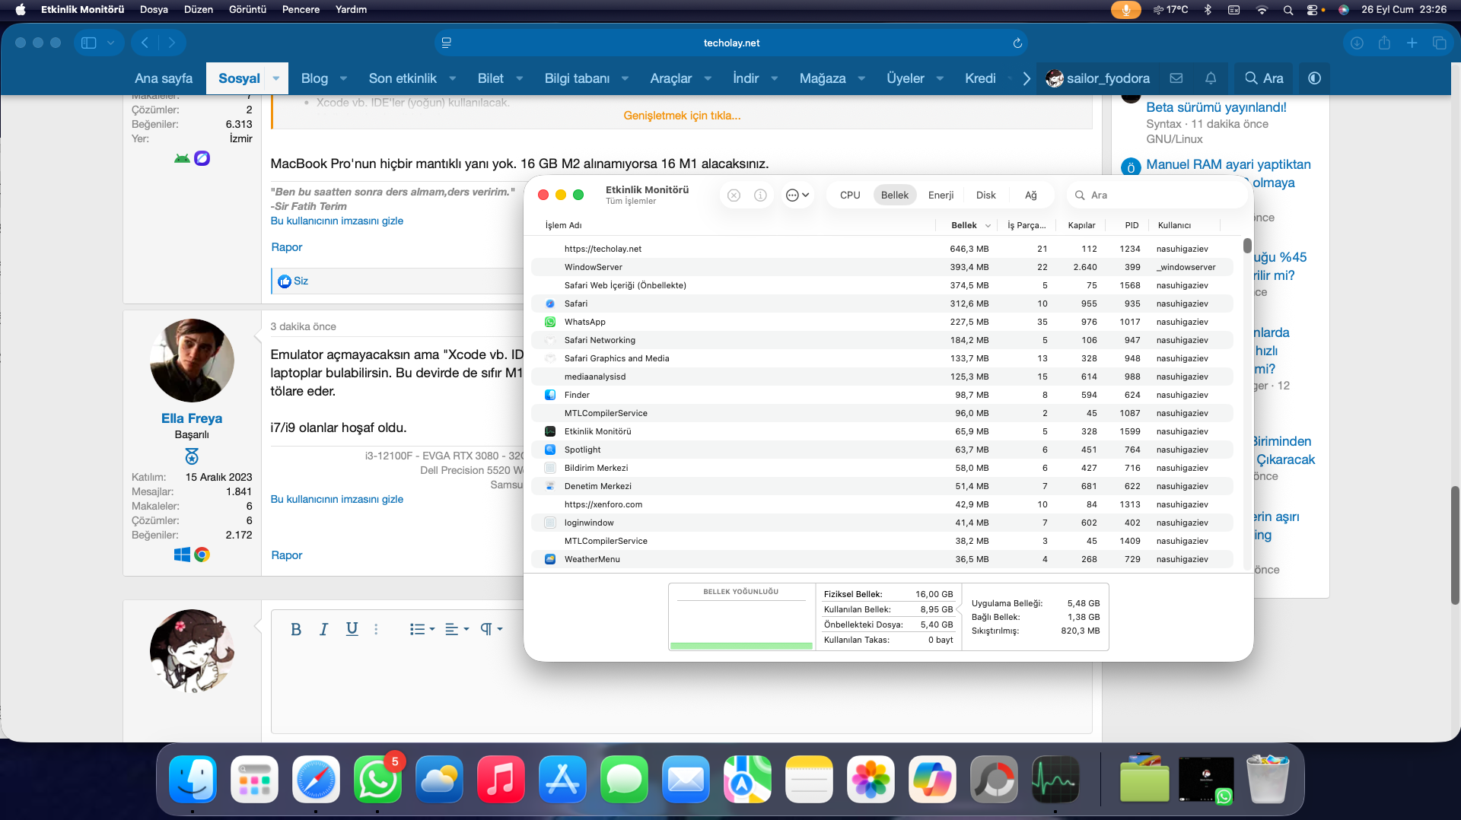Open the Safari tab group dropdown arrow
Image resolution: width=1461 pixels, height=820 pixels.
[110, 43]
